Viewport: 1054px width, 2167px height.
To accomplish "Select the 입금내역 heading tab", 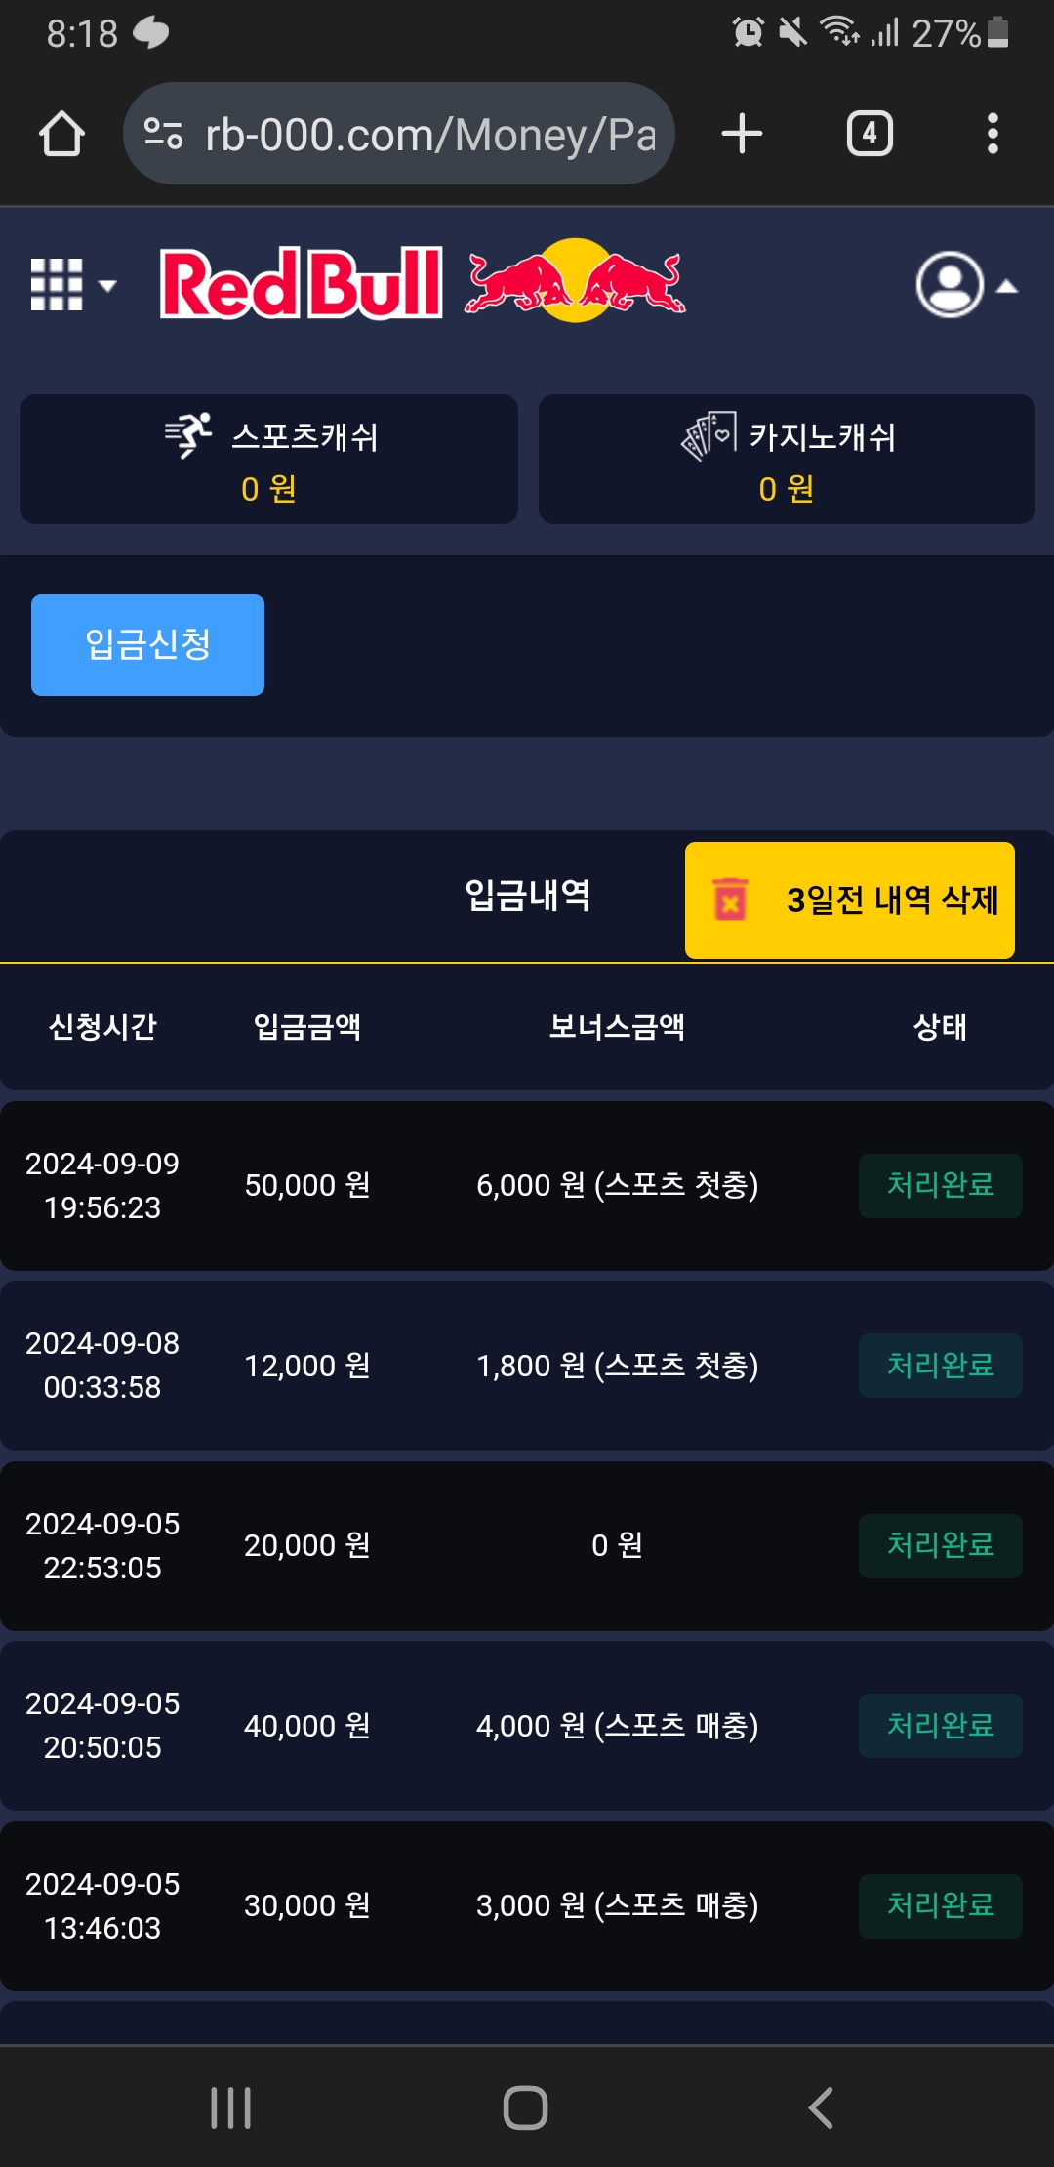I will click(527, 895).
